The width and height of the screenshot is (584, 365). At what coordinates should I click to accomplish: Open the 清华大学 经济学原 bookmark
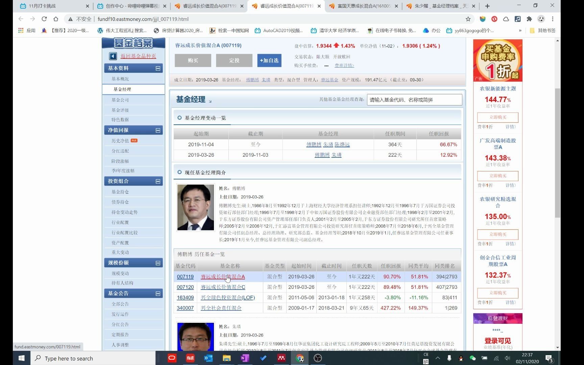coord(335,30)
